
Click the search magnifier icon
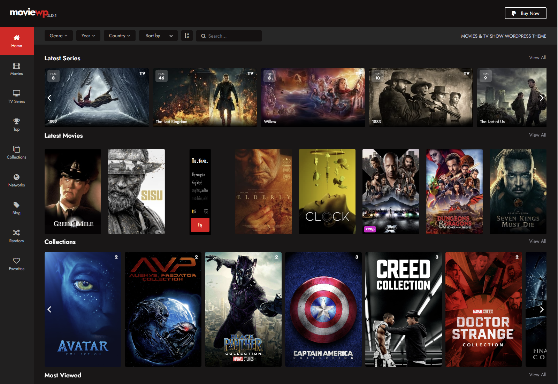click(x=203, y=36)
